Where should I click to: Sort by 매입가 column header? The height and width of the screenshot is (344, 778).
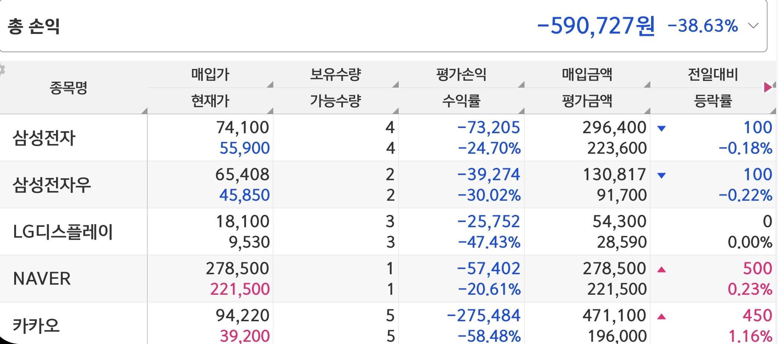point(210,74)
